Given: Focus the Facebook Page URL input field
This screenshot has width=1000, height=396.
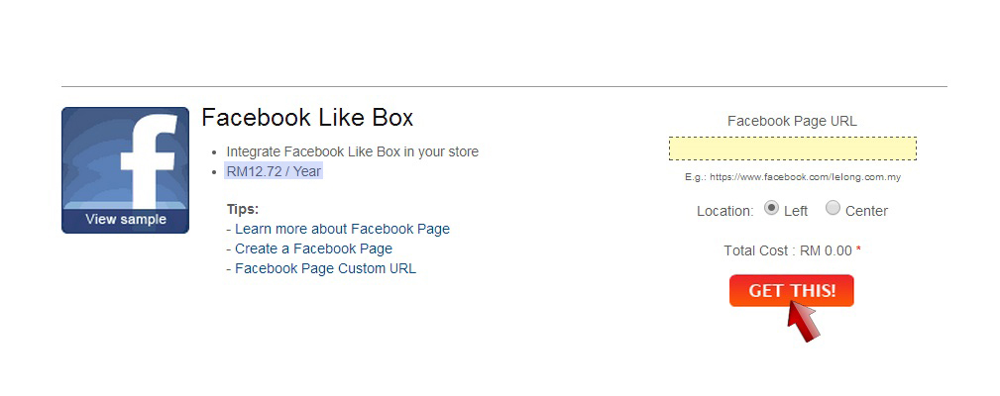Looking at the screenshot, I should (x=793, y=148).
